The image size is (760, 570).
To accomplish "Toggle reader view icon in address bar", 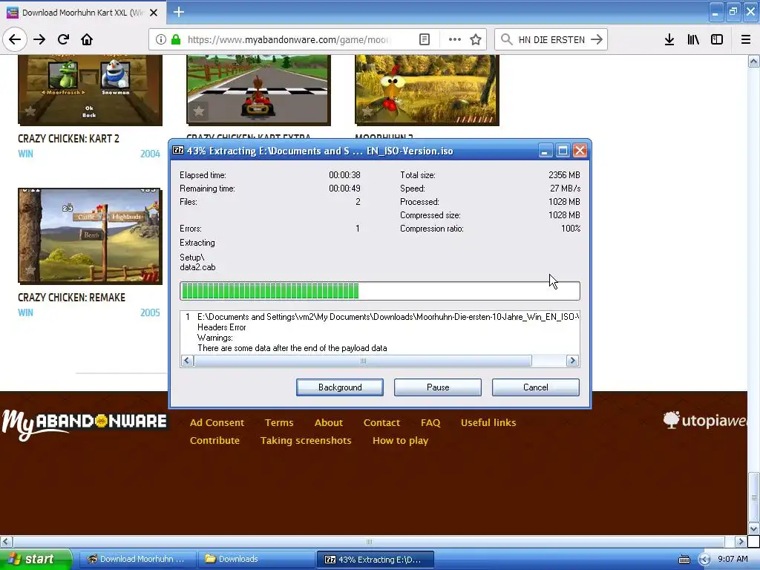I will pos(424,40).
